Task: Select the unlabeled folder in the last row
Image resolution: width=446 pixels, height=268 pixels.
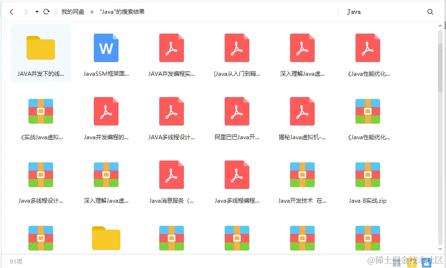Action: pos(106,238)
